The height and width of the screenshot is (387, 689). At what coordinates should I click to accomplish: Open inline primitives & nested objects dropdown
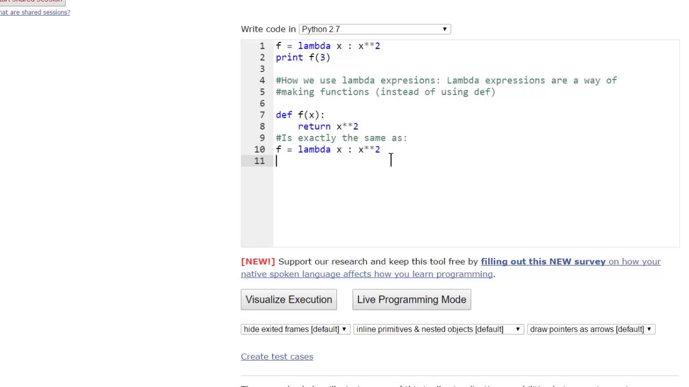438,329
